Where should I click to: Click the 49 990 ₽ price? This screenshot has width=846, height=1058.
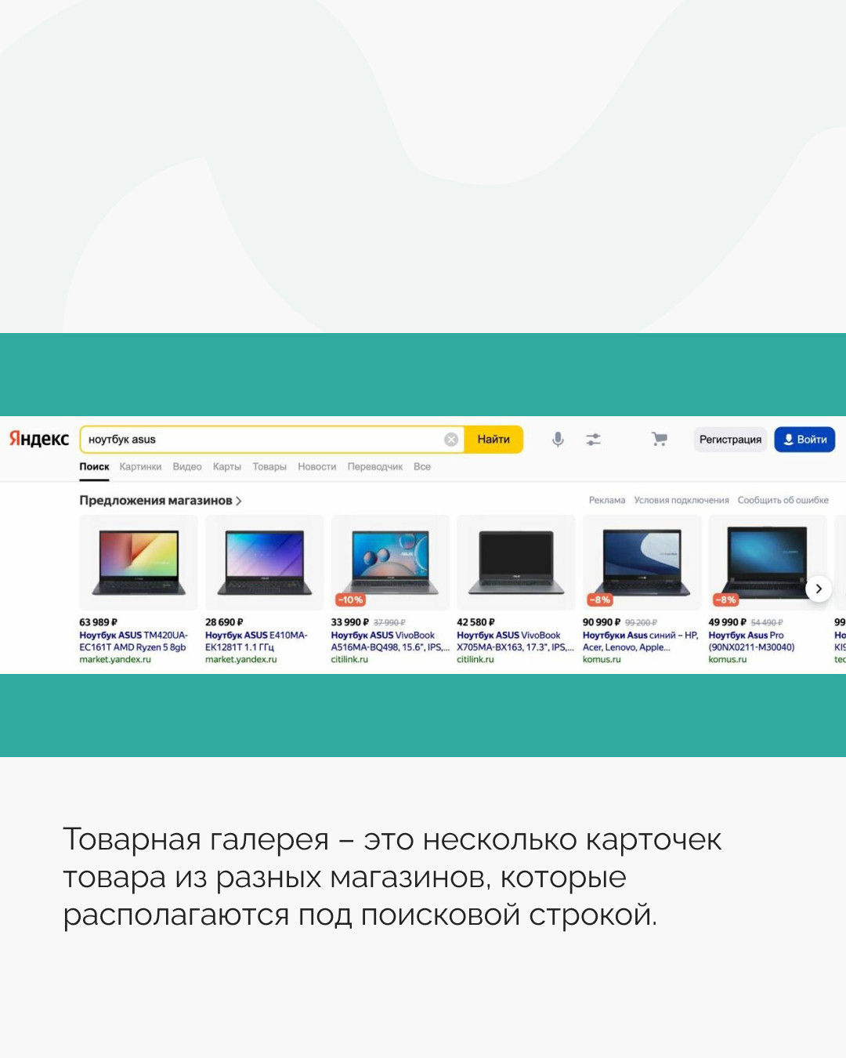[x=728, y=622]
